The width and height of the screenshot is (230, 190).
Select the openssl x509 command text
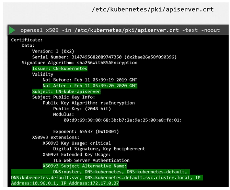click(x=120, y=30)
